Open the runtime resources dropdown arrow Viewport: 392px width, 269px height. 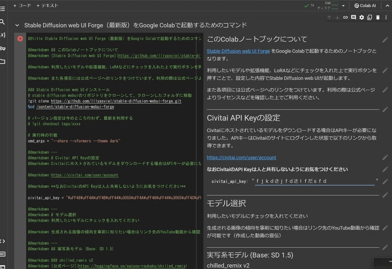[343, 6]
